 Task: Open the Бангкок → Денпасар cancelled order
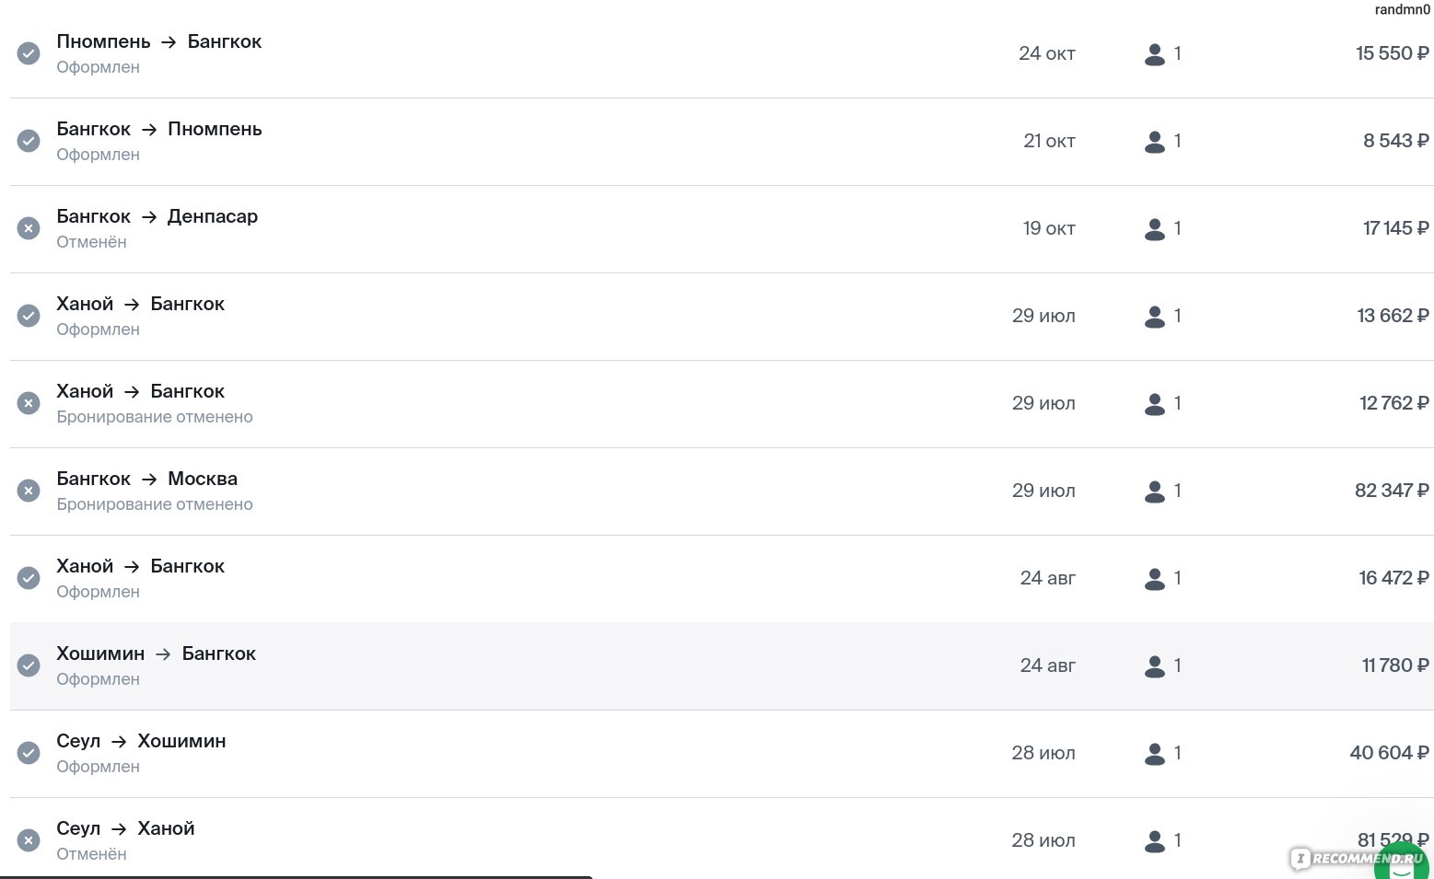click(x=721, y=229)
